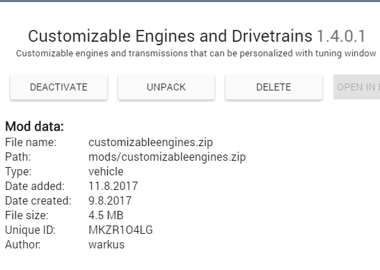This screenshot has height=270, width=380.
Task: Click the 9.8.2017 date created value
Action: pyautogui.click(x=110, y=200)
